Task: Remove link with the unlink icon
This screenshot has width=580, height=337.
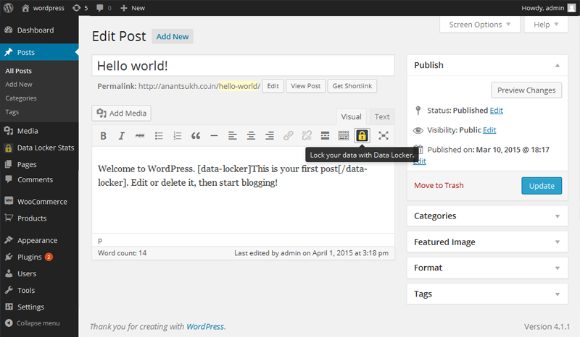Action: point(307,136)
